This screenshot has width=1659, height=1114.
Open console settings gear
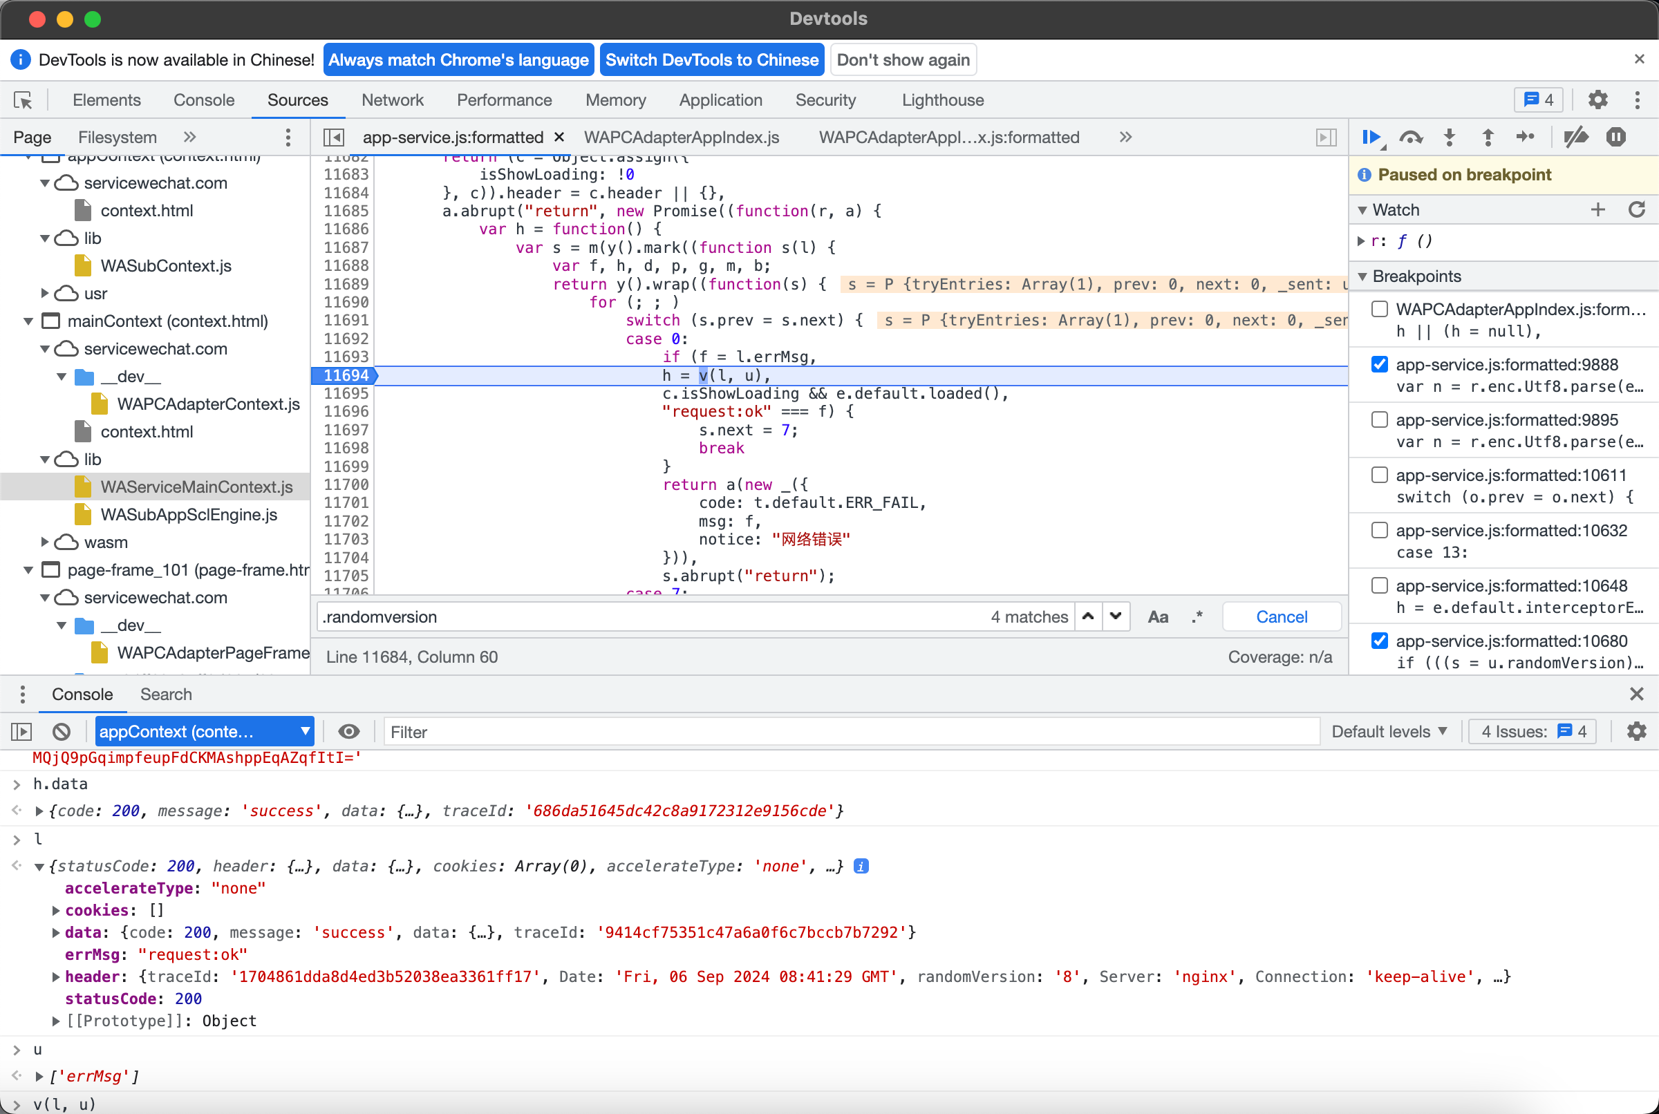click(1636, 731)
